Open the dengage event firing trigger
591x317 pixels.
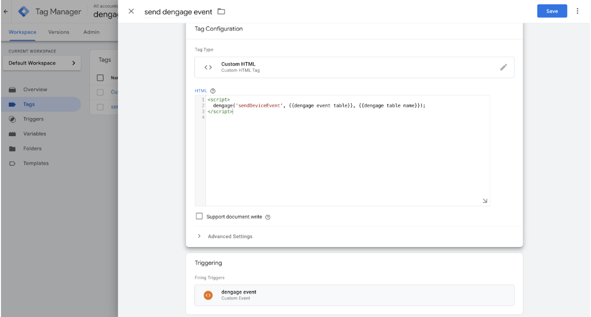(x=354, y=295)
